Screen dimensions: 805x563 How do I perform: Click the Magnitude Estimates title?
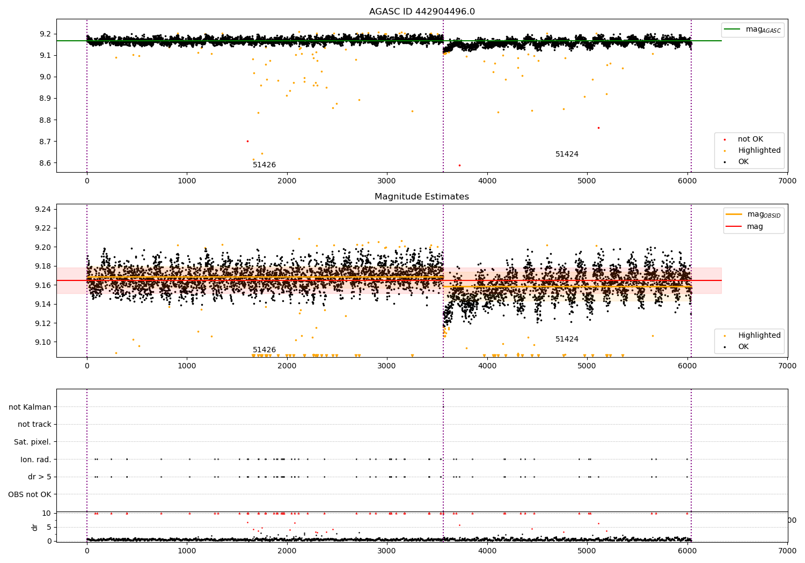click(422, 197)
